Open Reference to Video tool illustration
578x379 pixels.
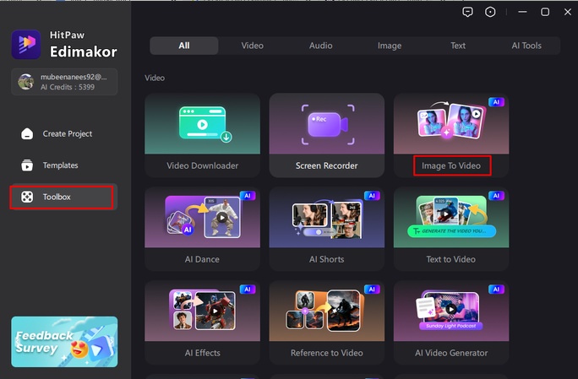(326, 311)
